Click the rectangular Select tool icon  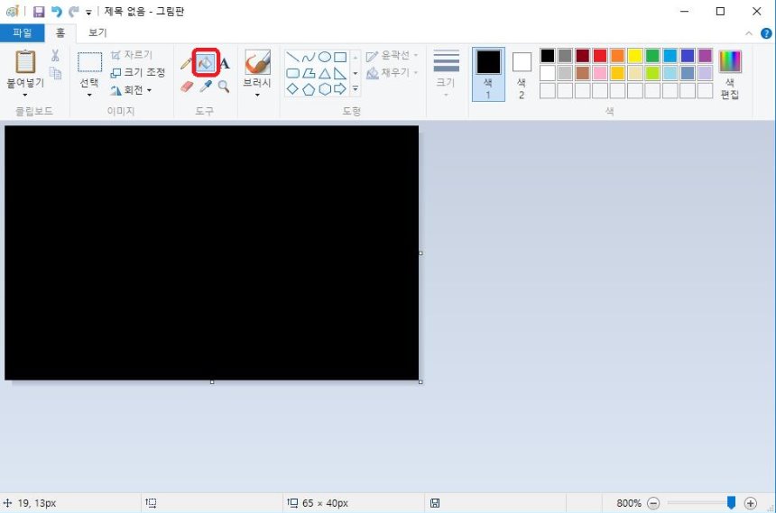pos(89,62)
